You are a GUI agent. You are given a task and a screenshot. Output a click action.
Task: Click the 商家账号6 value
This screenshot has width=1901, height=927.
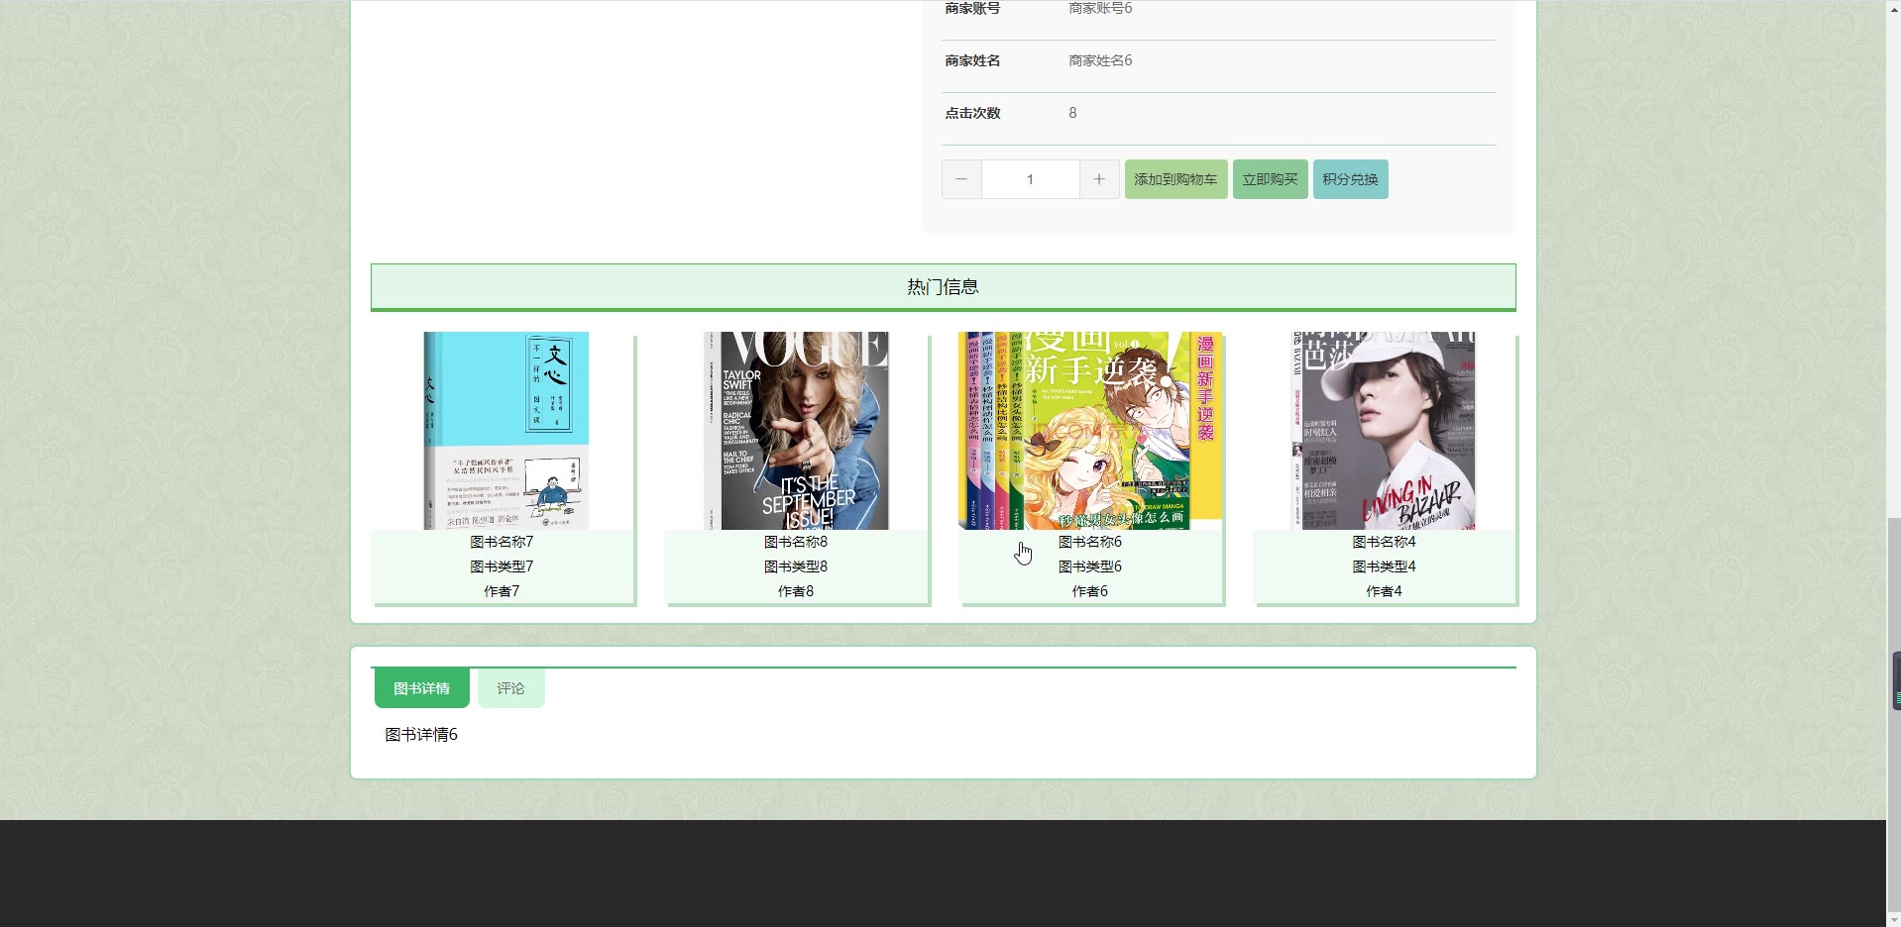coord(1100,8)
